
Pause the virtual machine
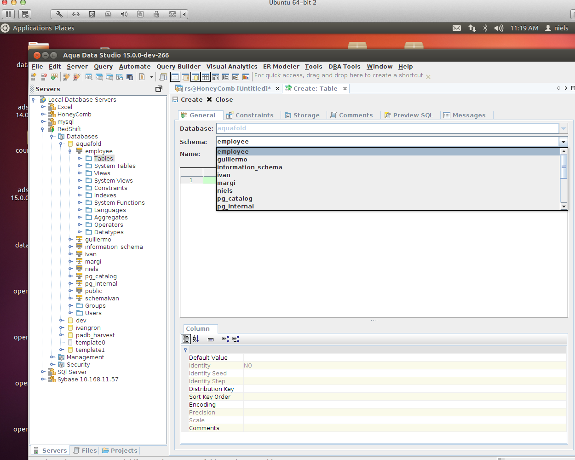pyautogui.click(x=8, y=14)
